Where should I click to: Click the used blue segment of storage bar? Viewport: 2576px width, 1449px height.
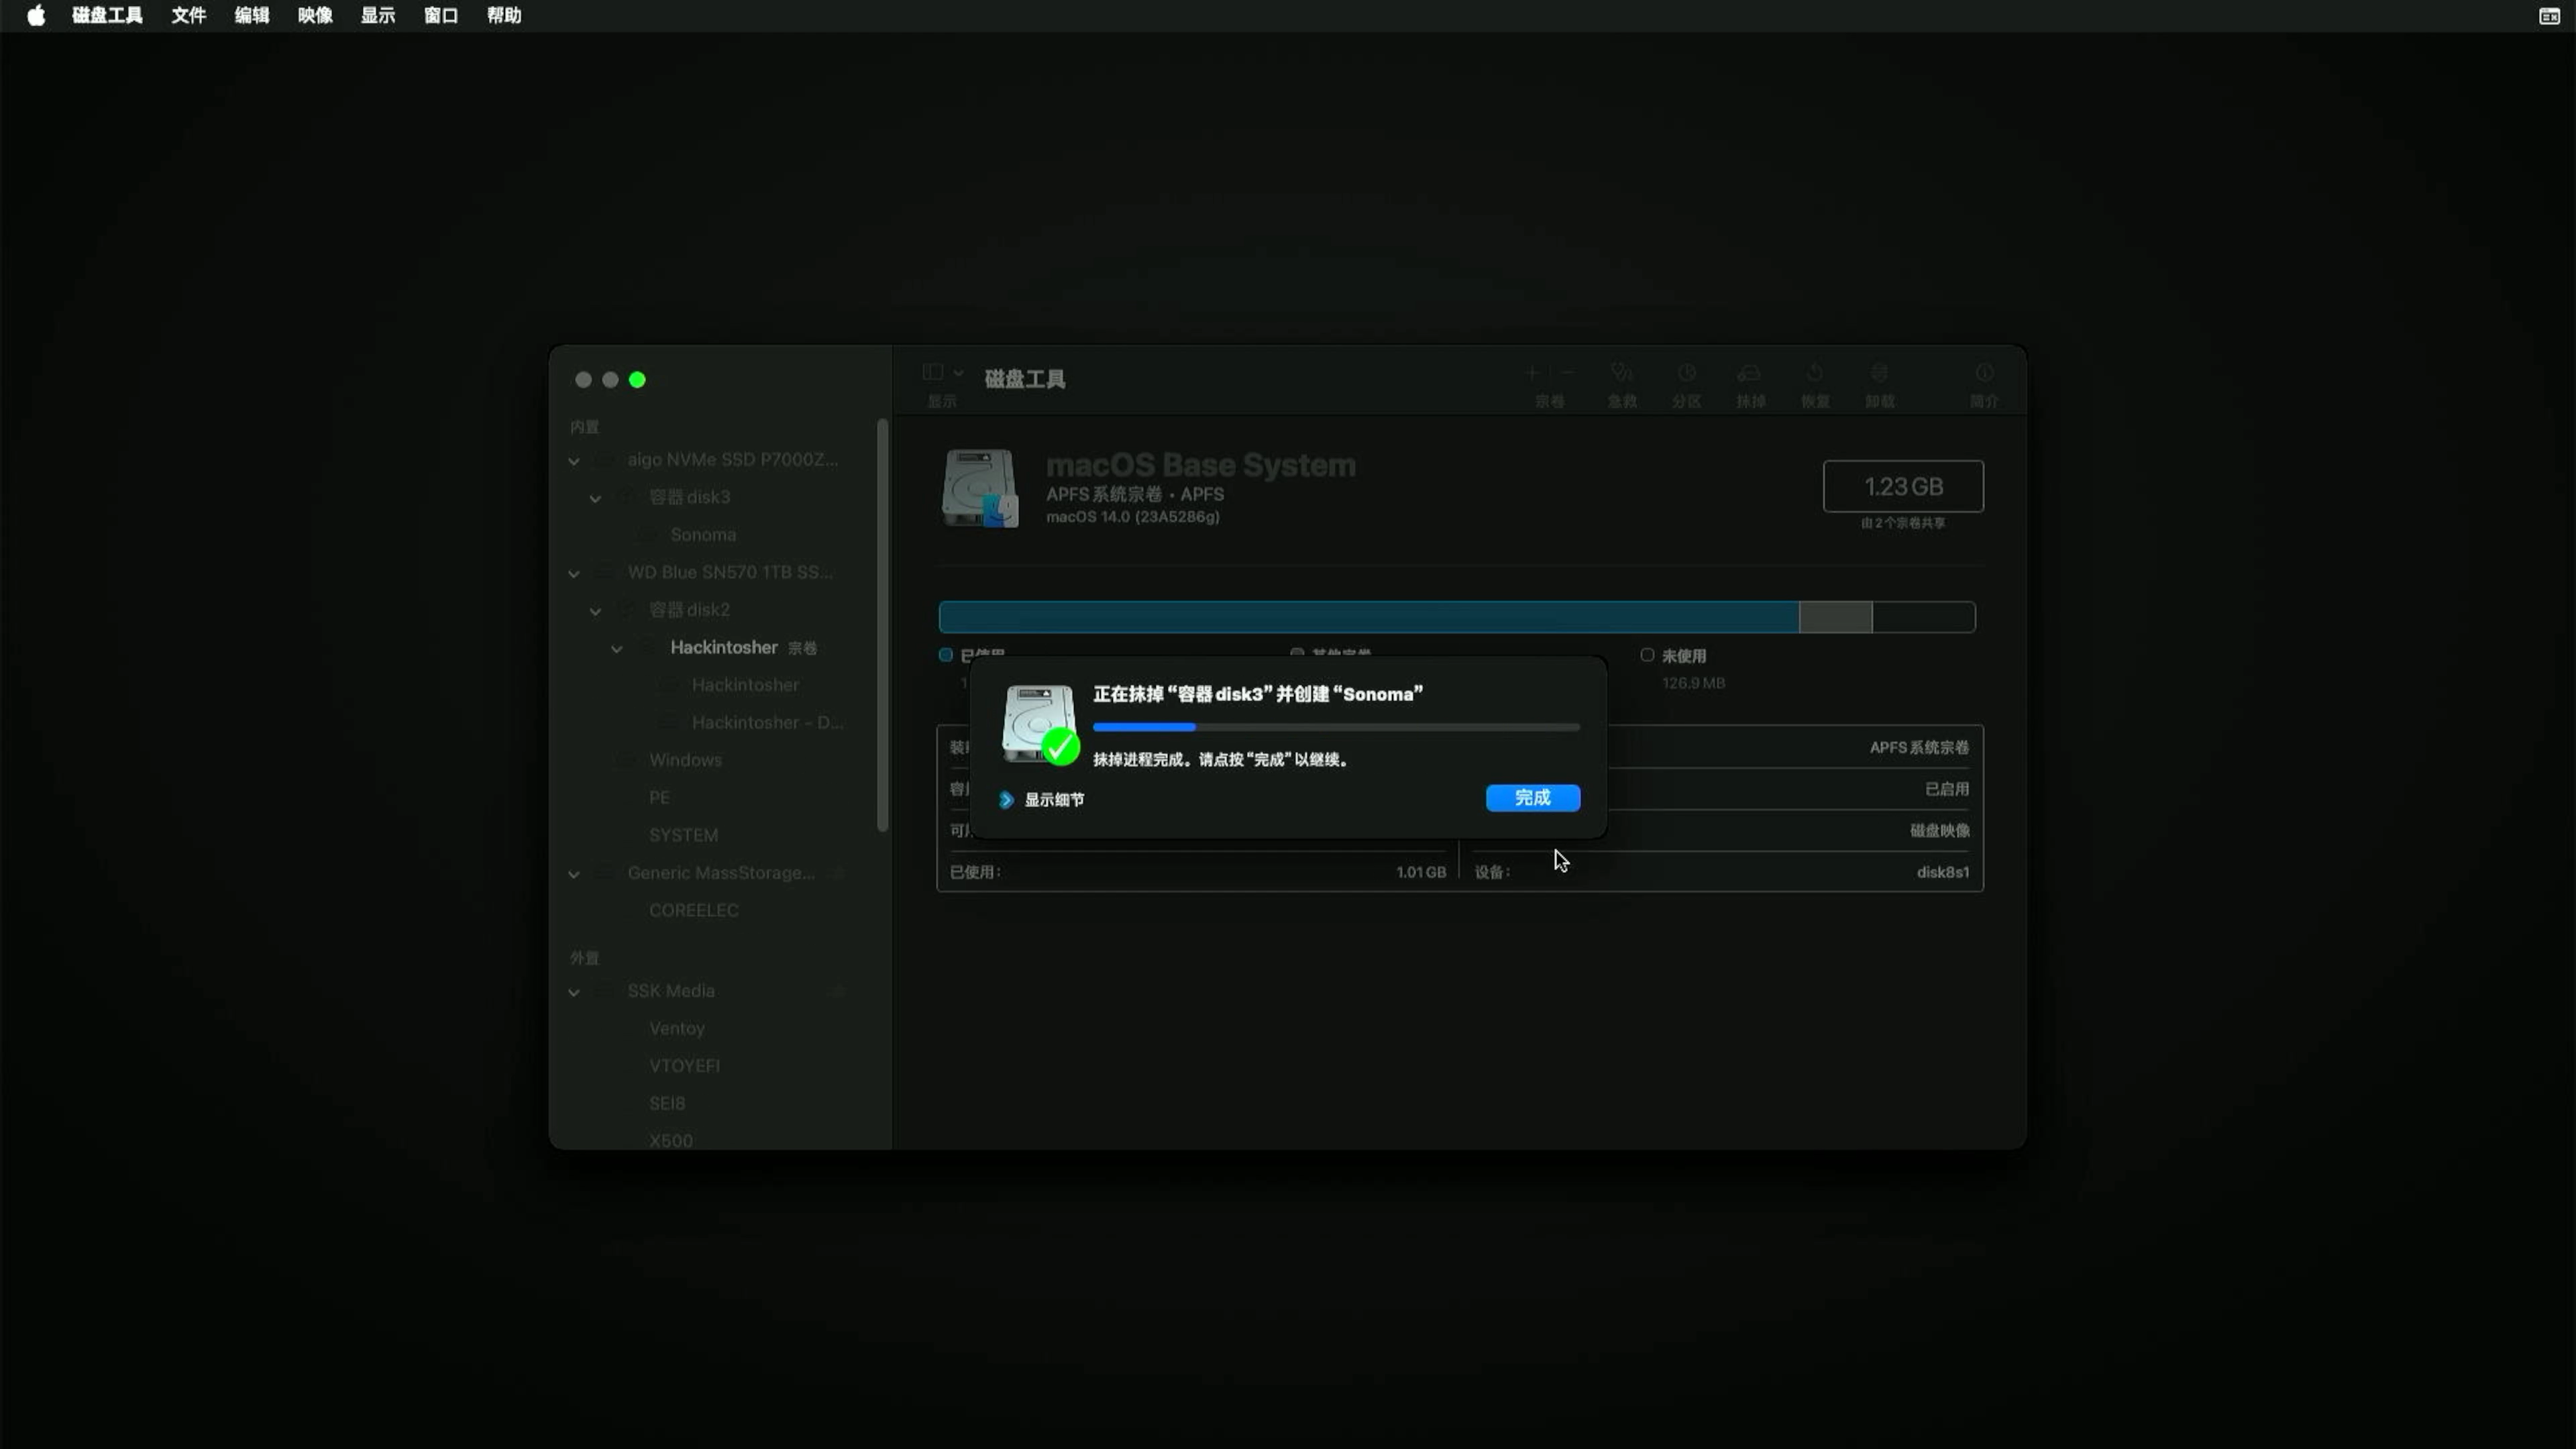pos(1369,617)
